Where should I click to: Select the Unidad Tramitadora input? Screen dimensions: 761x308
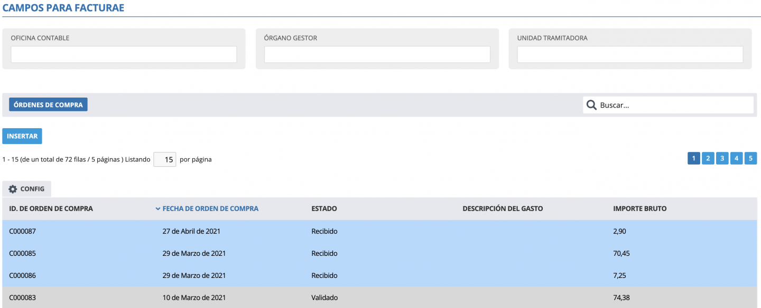630,54
